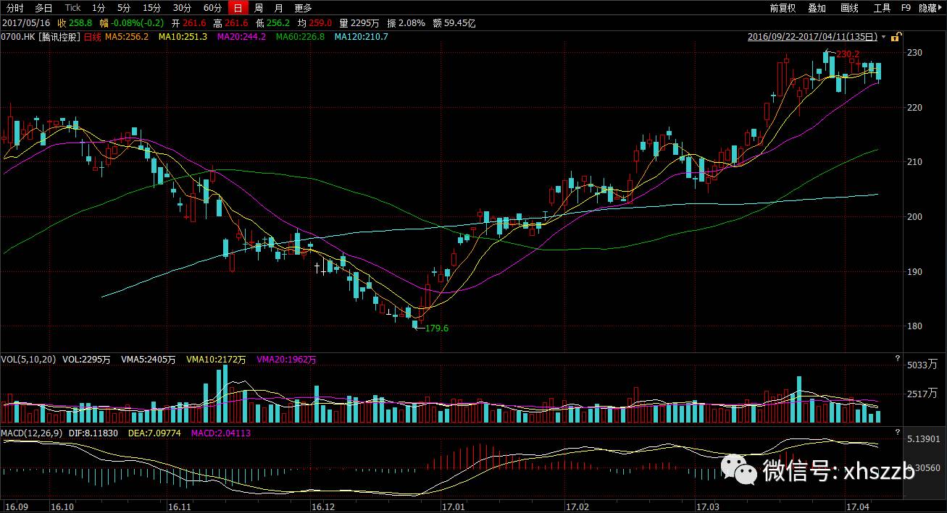Open the date range 2016/09/22-2017/04/11 selector
The width and height of the screenshot is (947, 513).
812,36
